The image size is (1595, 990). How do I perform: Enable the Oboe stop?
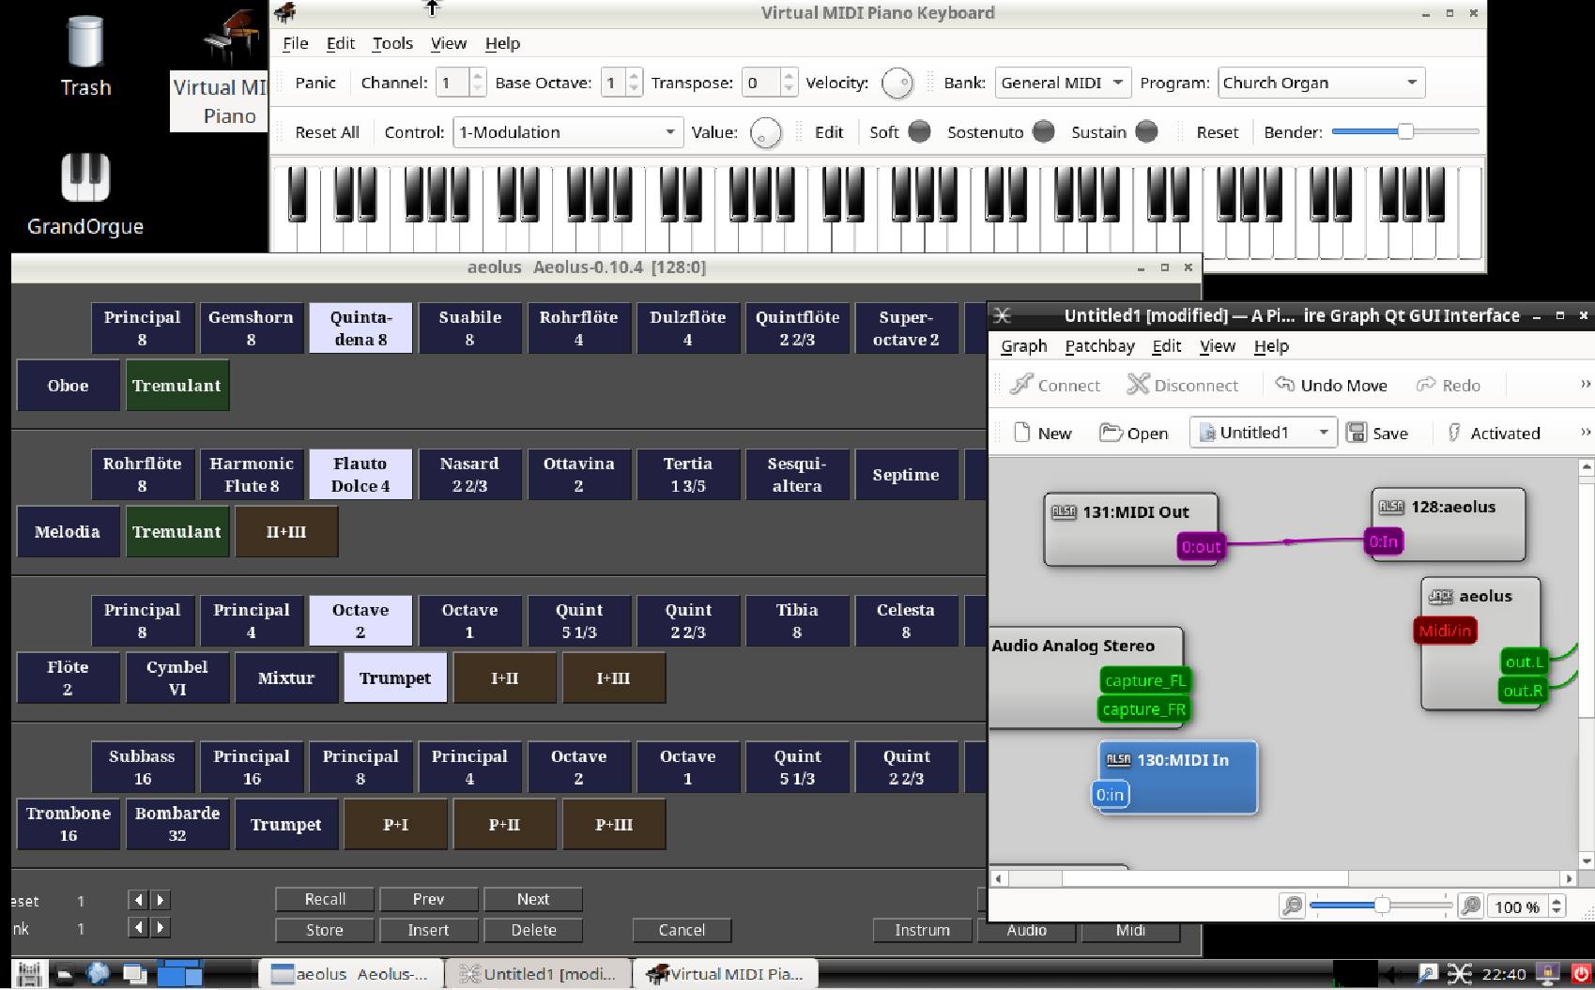68,386
